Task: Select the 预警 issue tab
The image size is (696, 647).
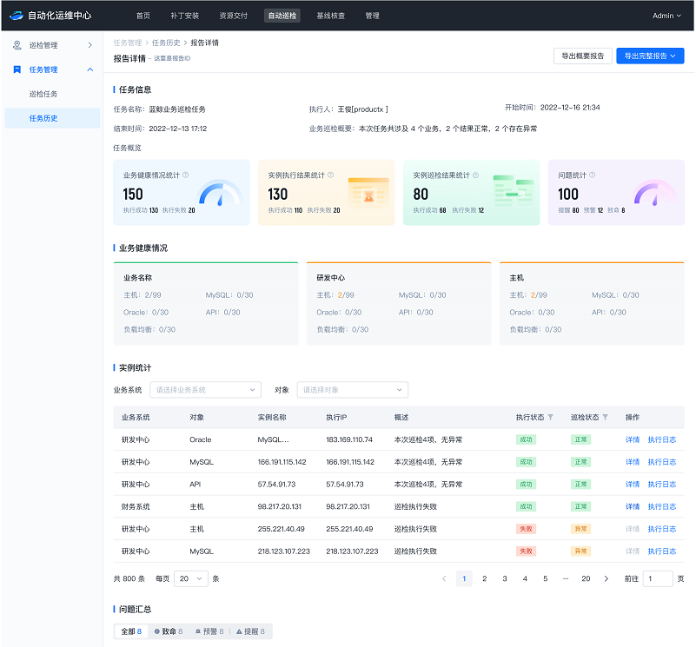Action: 209,631
